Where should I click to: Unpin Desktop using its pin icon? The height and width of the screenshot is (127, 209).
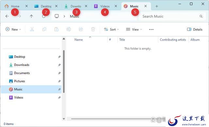pos(59,57)
